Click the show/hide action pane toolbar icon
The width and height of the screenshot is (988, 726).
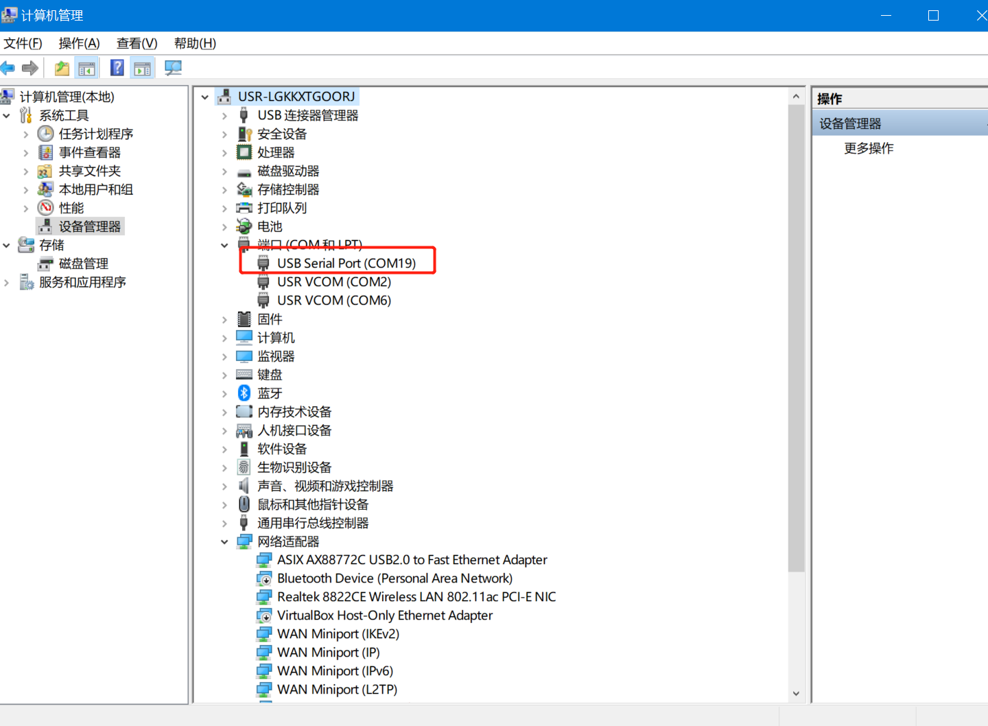142,68
